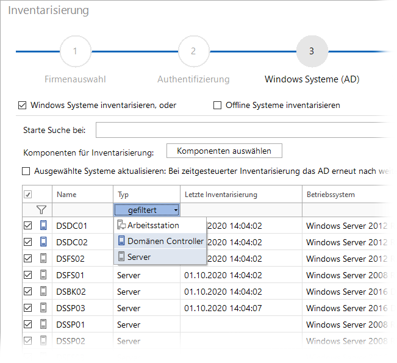Viewport: 397px width, 363px height.
Task: Click the blue icon beside Domänen Controller
Action: (121, 240)
